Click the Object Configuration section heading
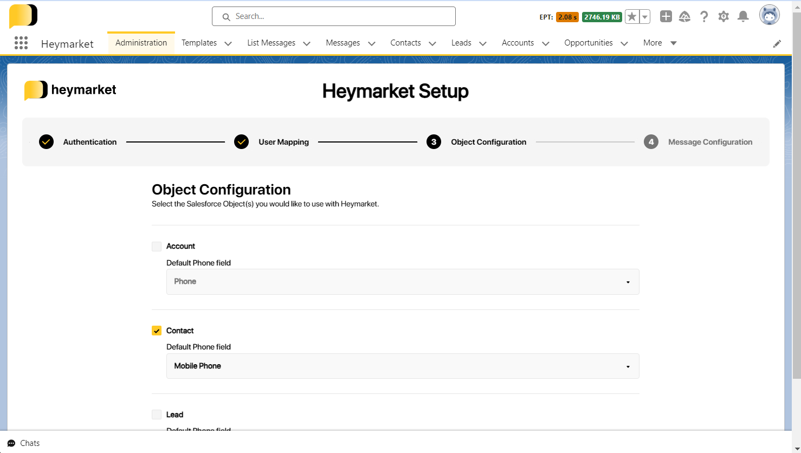 221,190
